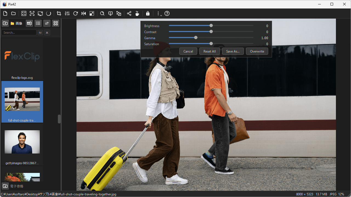Select the Crop tool in toolbar
This screenshot has height=197, width=351.
coord(59,13)
